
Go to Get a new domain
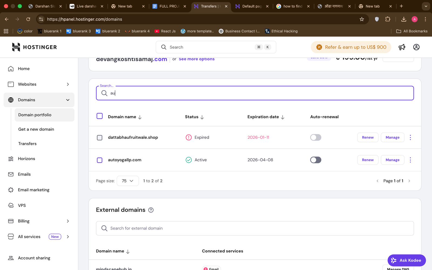[36, 129]
